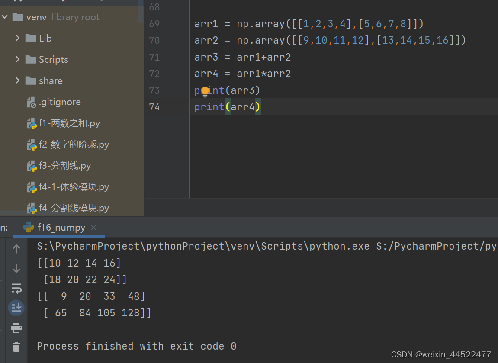Clear console with the trash icon
This screenshot has height=363, width=498.
tap(16, 347)
